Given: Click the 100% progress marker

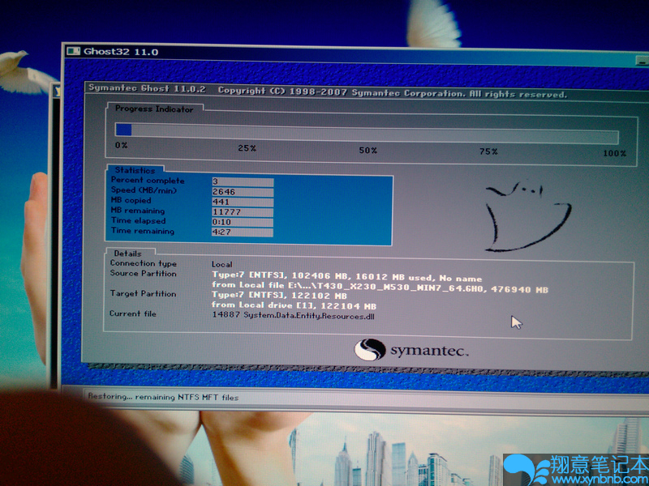Looking at the screenshot, I should coord(614,153).
